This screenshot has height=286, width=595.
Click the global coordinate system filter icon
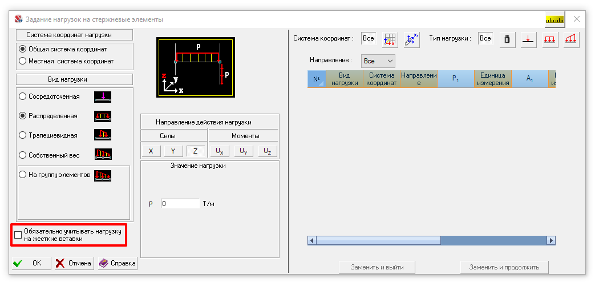point(390,39)
